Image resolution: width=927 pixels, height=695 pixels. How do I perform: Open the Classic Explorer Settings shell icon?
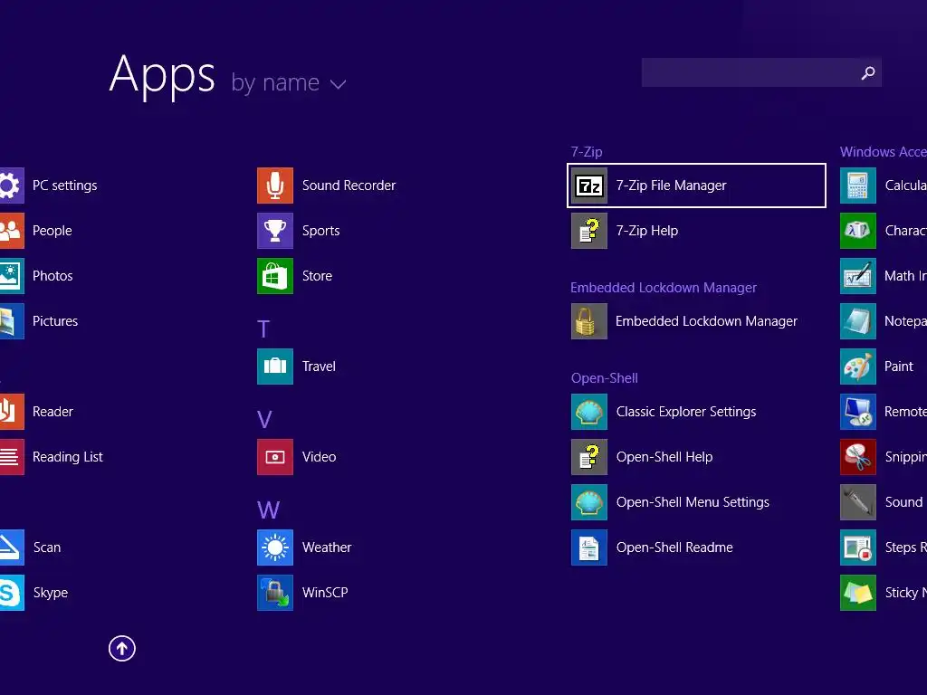click(x=588, y=412)
